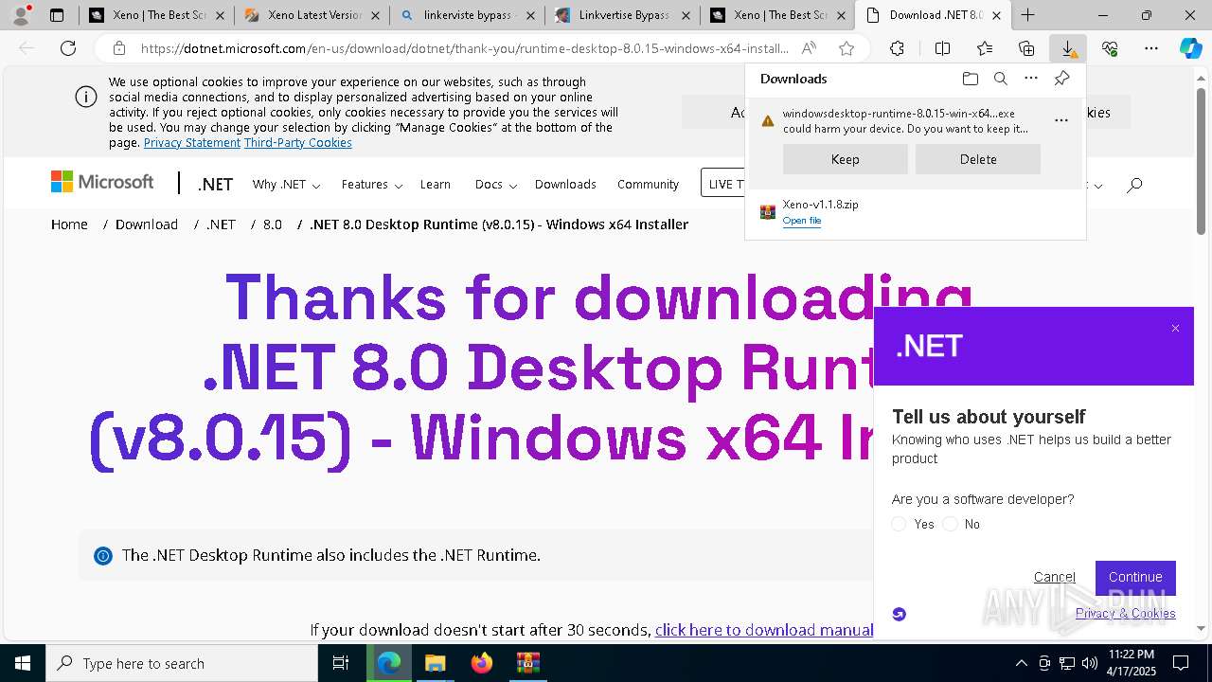Show hidden system tray icons
1212x682 pixels.
tap(1021, 663)
